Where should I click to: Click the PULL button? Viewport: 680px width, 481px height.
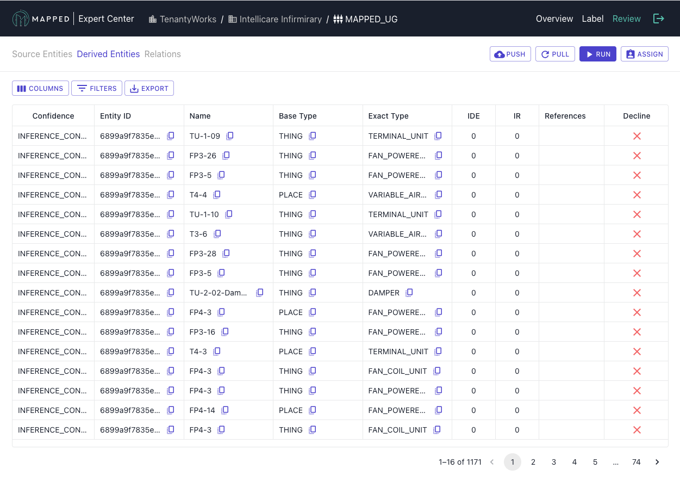click(555, 54)
